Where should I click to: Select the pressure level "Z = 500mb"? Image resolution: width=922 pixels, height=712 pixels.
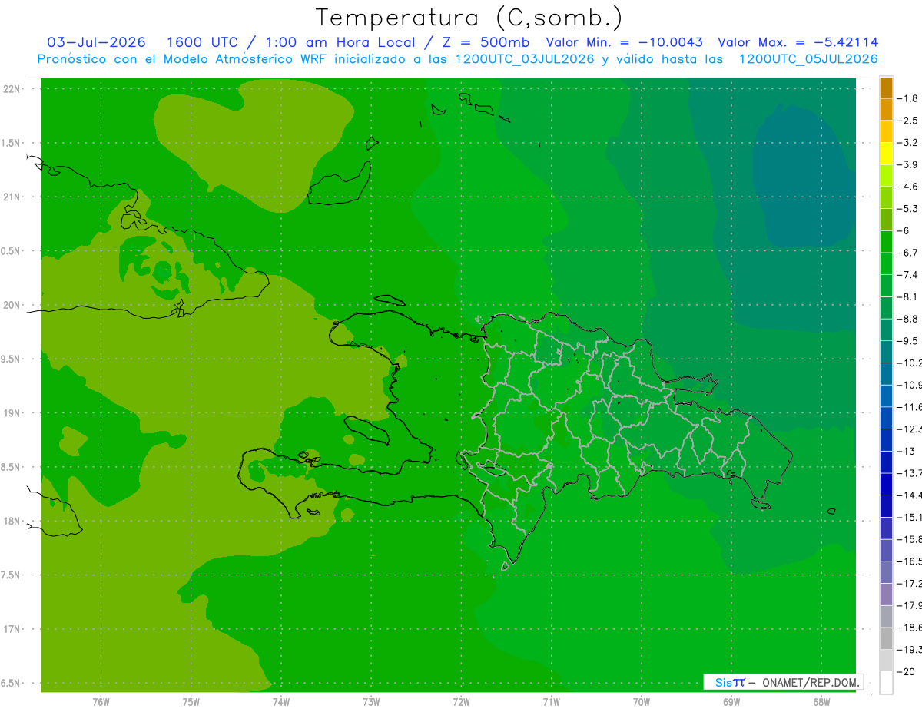486,42
